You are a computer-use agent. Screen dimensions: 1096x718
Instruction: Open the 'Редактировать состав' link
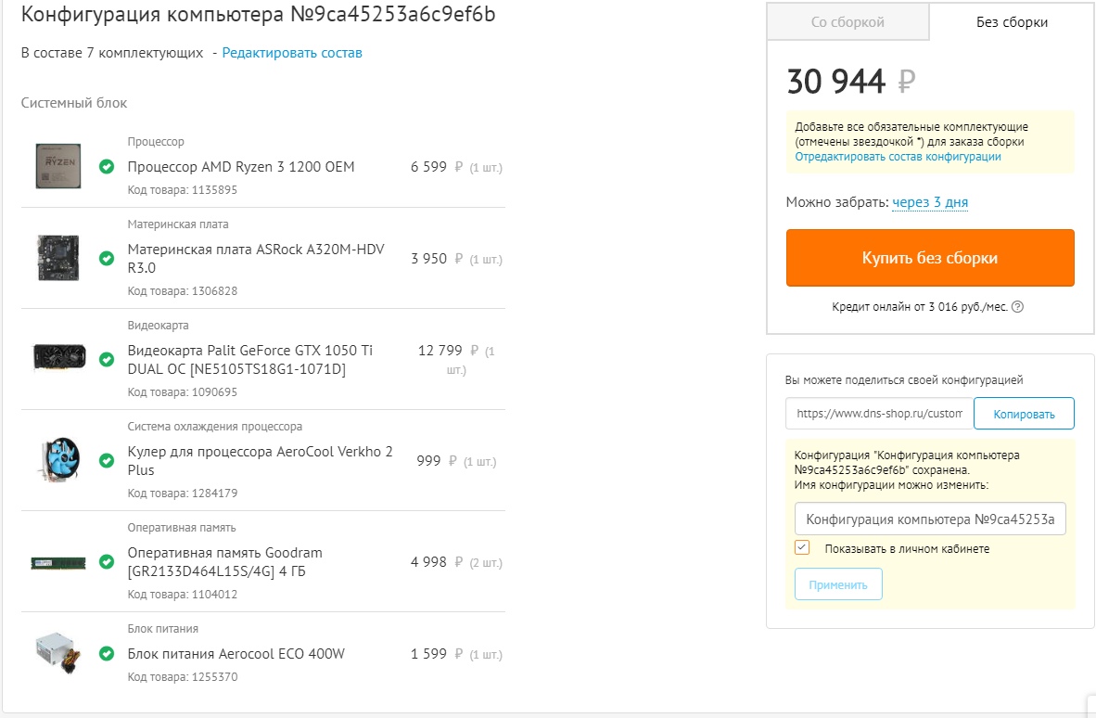[x=292, y=53]
